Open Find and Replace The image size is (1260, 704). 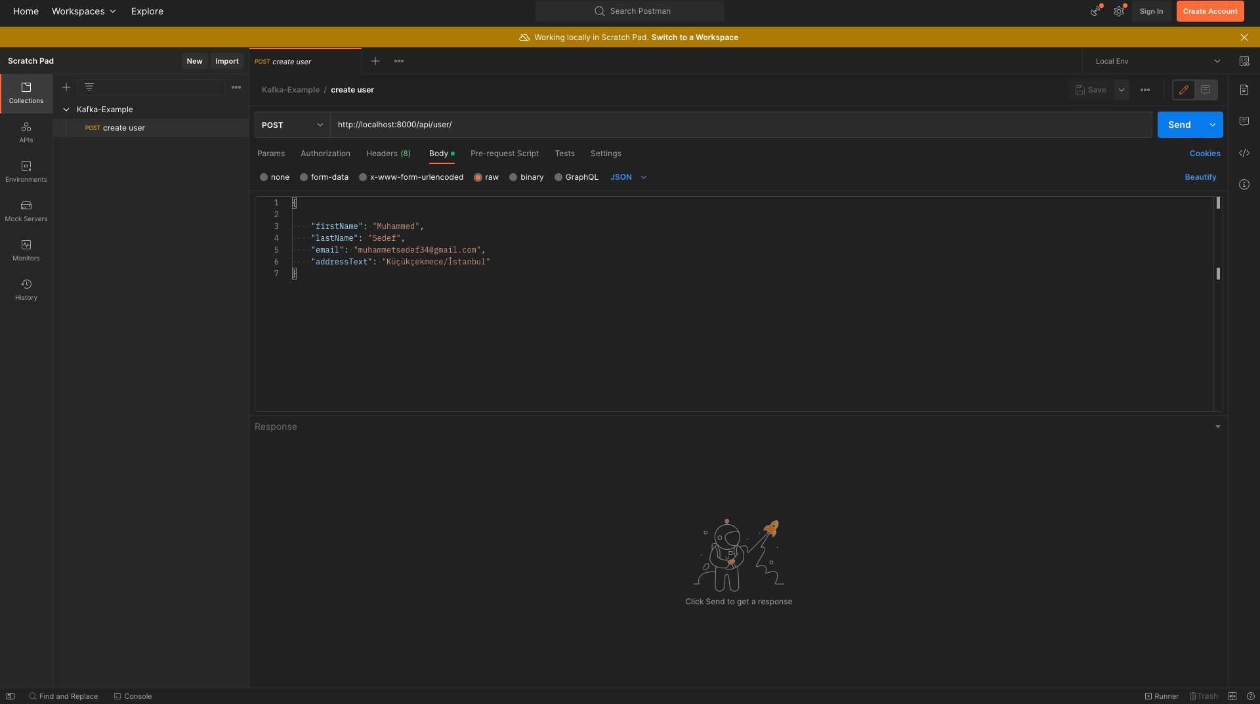click(63, 696)
